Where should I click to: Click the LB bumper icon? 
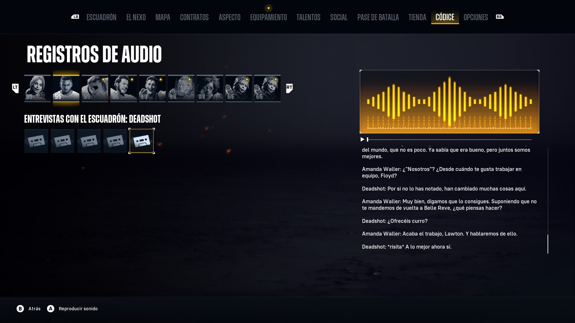click(75, 17)
